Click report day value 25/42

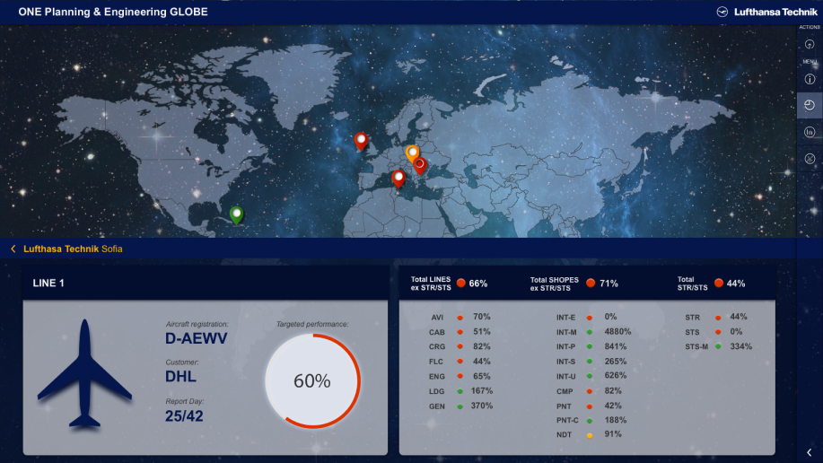tap(184, 416)
